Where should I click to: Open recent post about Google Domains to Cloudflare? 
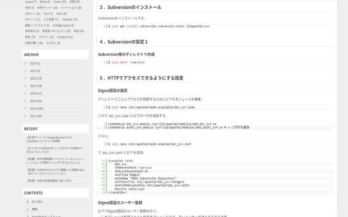(x=50, y=139)
